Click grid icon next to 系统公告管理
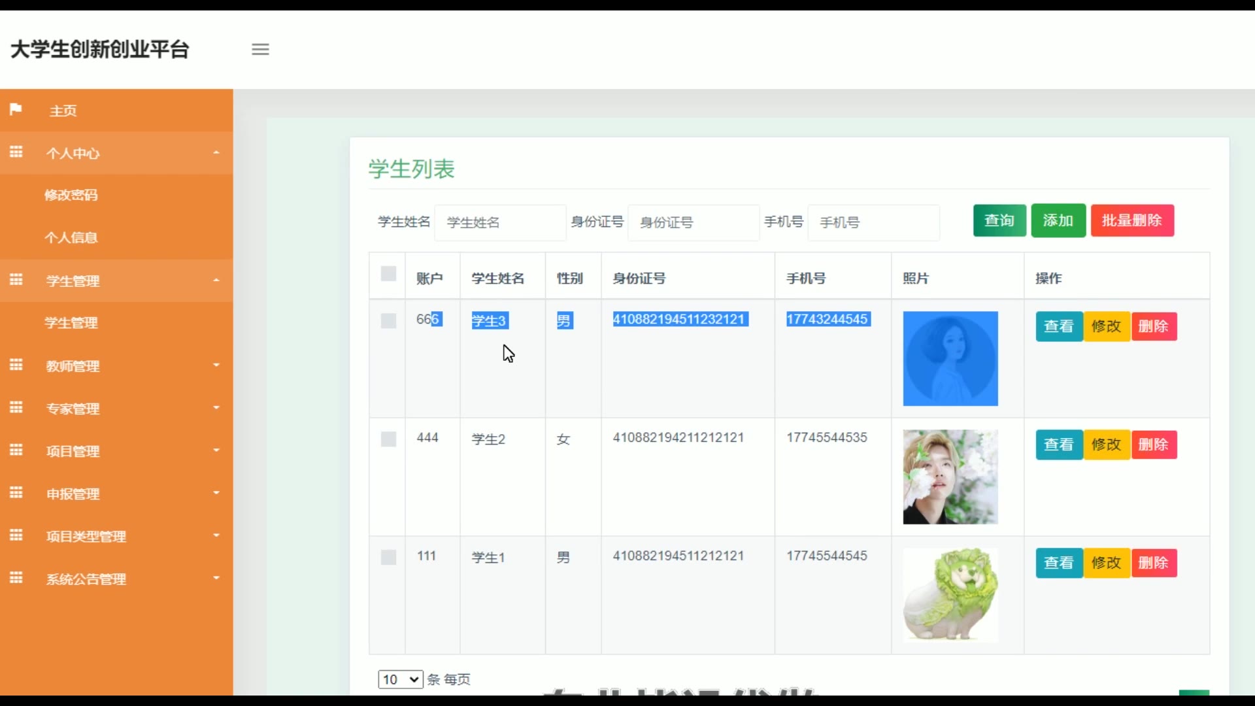 click(16, 578)
